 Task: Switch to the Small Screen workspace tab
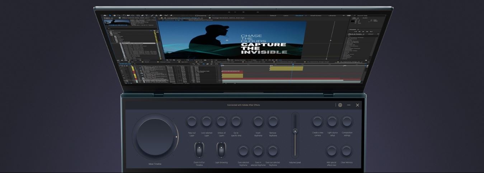coord(316,16)
